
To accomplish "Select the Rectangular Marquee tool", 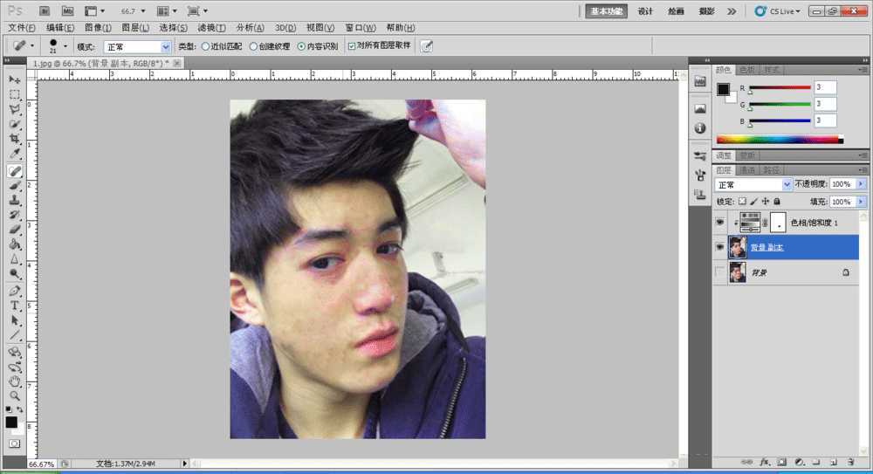I will click(15, 94).
